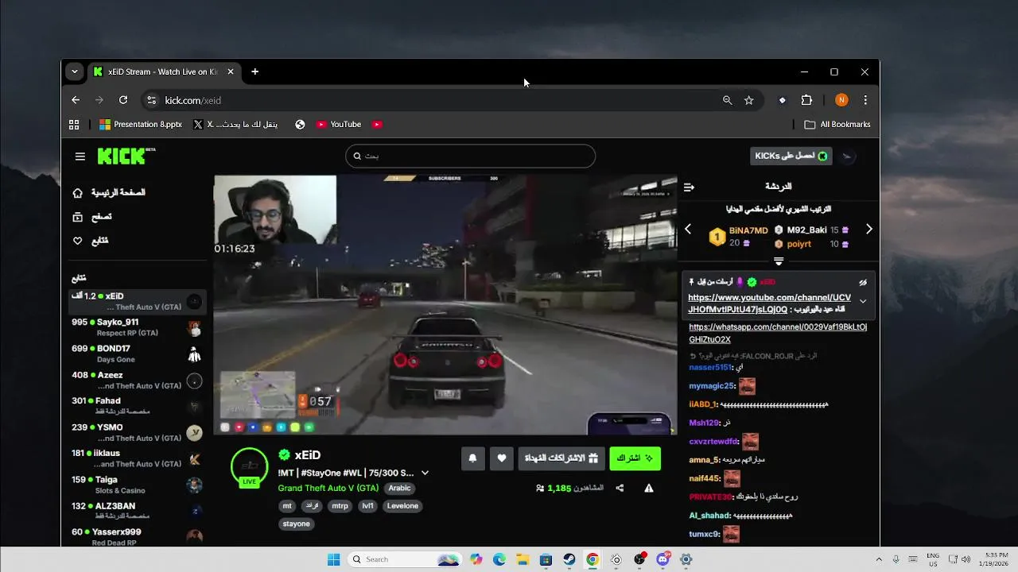The image size is (1018, 572).
Task: Click the Kick search input field
Action: point(470,156)
